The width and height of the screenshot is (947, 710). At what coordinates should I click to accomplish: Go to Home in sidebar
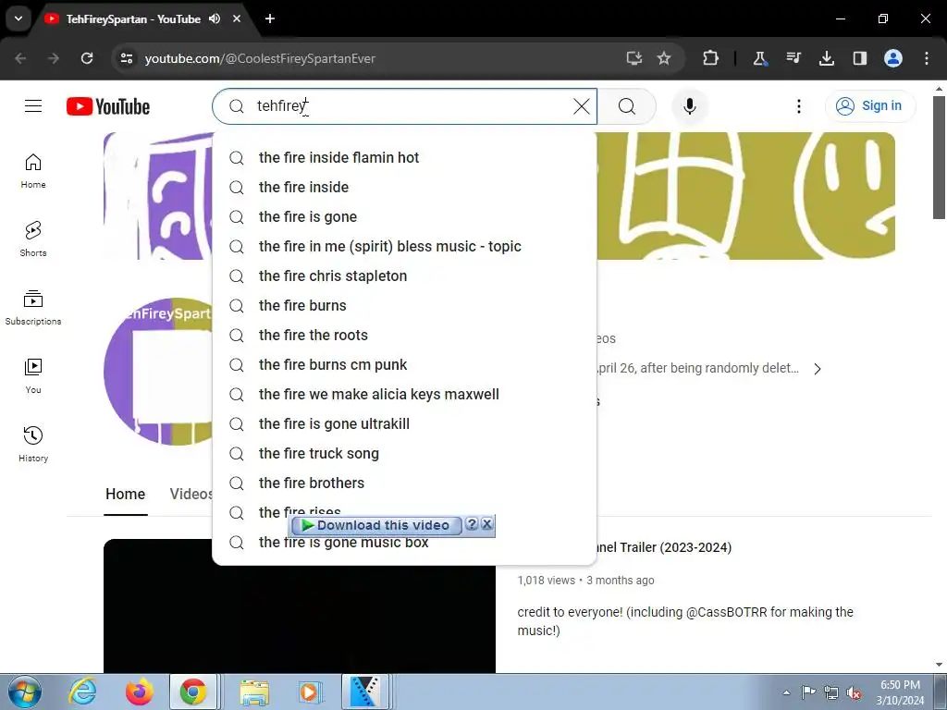click(33, 171)
